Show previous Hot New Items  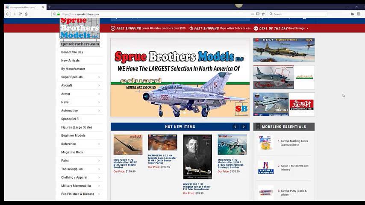pos(235,127)
